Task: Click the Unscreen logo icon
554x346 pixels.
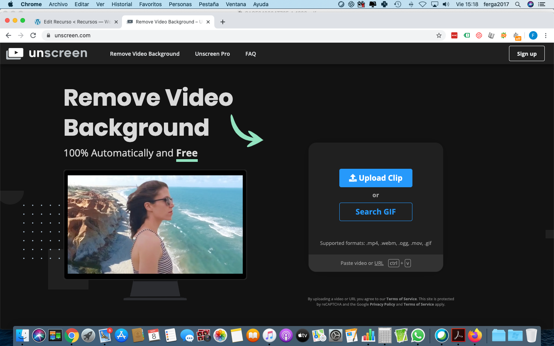Action: click(15, 53)
